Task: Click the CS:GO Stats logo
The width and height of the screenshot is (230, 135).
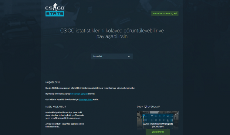Action: coord(55,10)
